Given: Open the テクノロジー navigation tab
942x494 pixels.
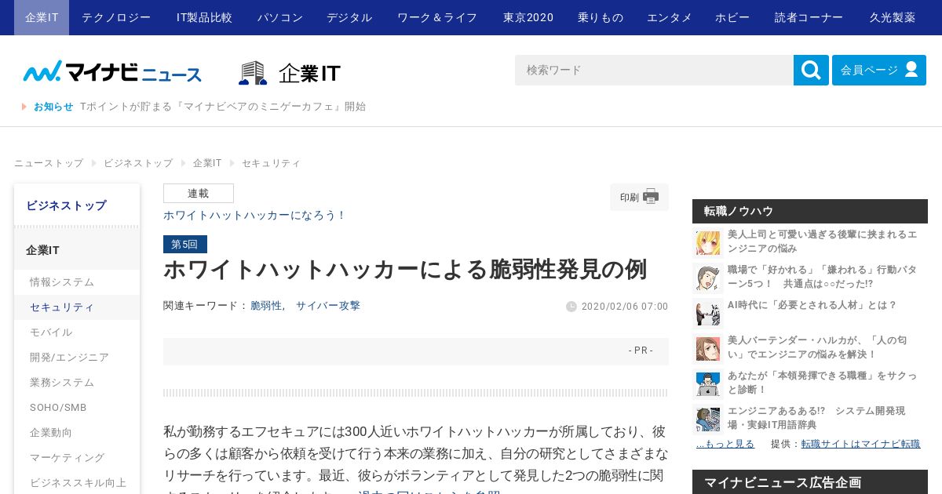Looking at the screenshot, I should point(116,17).
